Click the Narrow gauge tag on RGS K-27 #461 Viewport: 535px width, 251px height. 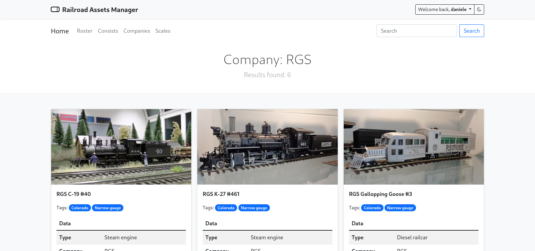pyautogui.click(x=254, y=208)
